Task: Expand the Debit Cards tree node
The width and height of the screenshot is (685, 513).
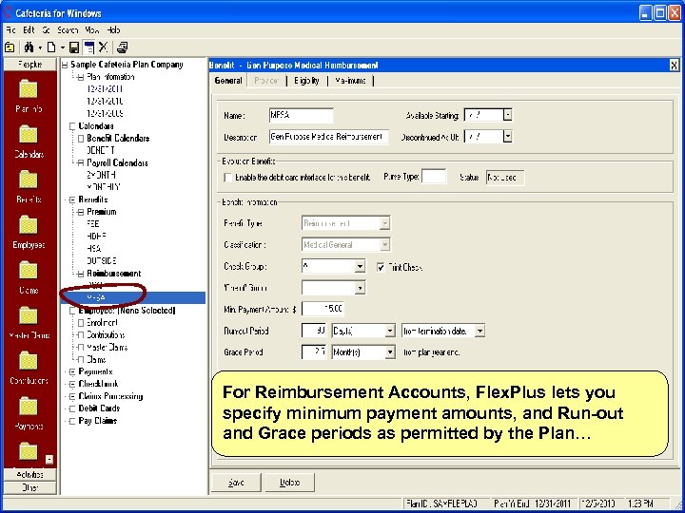Action: click(x=72, y=408)
